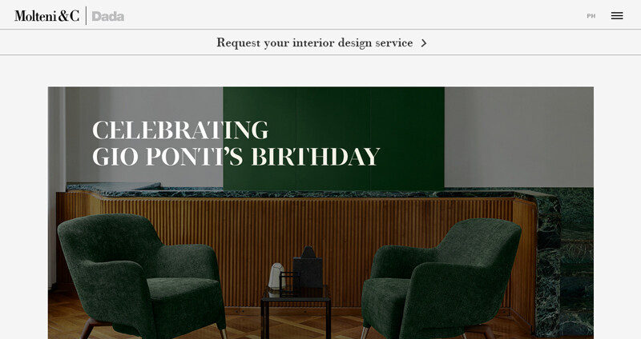
Task: Click the word CELEBRATING in the banner
Action: (x=180, y=130)
